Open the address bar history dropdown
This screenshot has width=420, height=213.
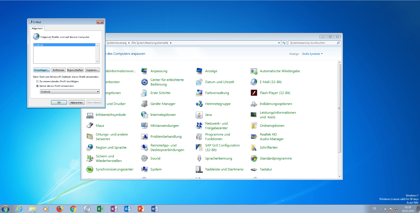(x=279, y=43)
